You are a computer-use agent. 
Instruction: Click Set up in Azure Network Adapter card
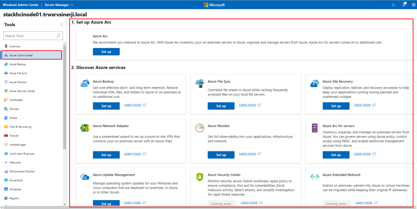(106, 155)
